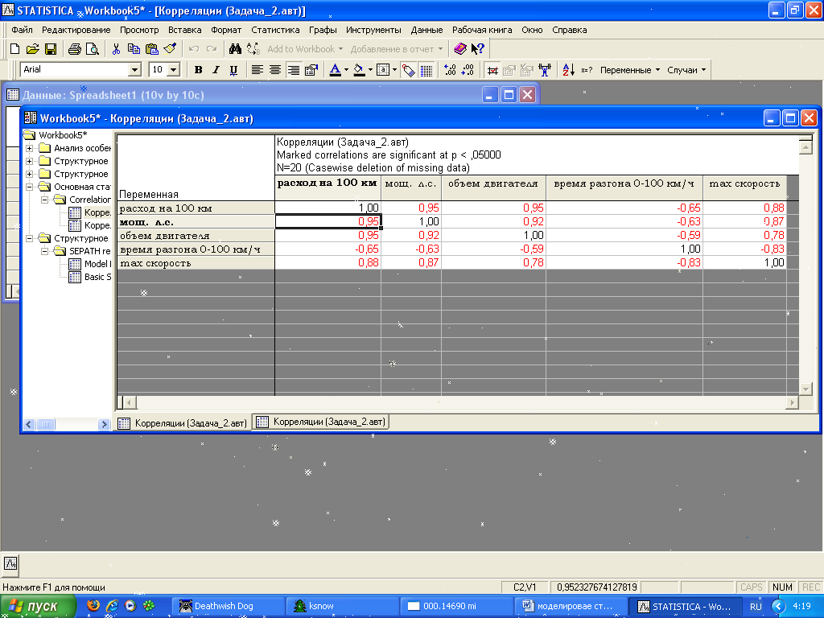
Task: Decrease decimal places icon
Action: (468, 70)
